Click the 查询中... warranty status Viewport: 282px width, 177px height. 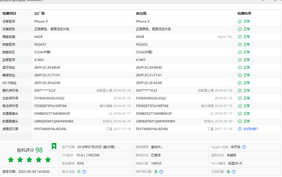pos(157,147)
